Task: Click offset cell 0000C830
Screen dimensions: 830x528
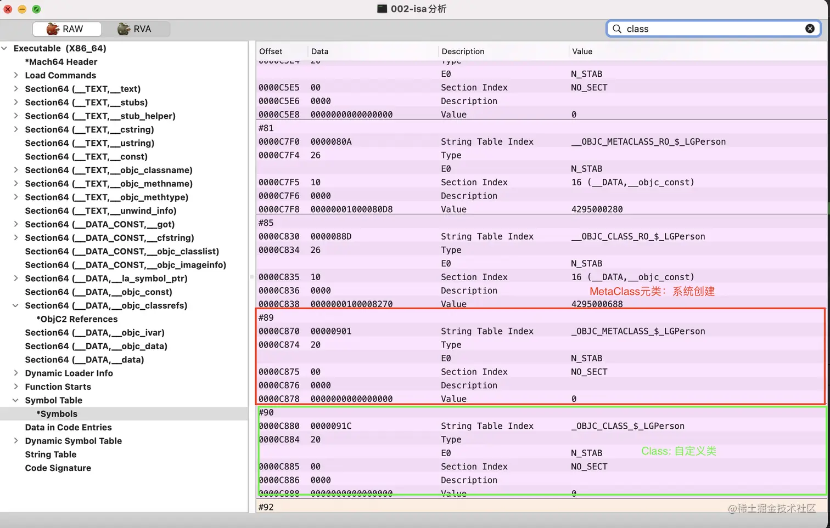Action: point(279,236)
